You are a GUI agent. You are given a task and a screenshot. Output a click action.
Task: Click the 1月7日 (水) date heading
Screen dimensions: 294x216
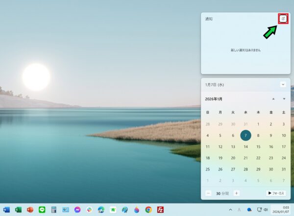215,85
